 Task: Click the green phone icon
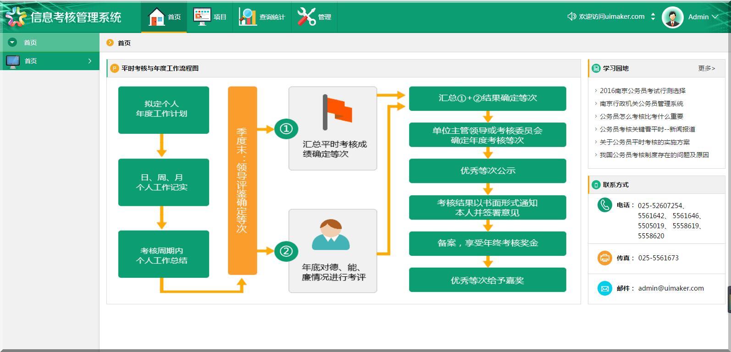point(604,205)
